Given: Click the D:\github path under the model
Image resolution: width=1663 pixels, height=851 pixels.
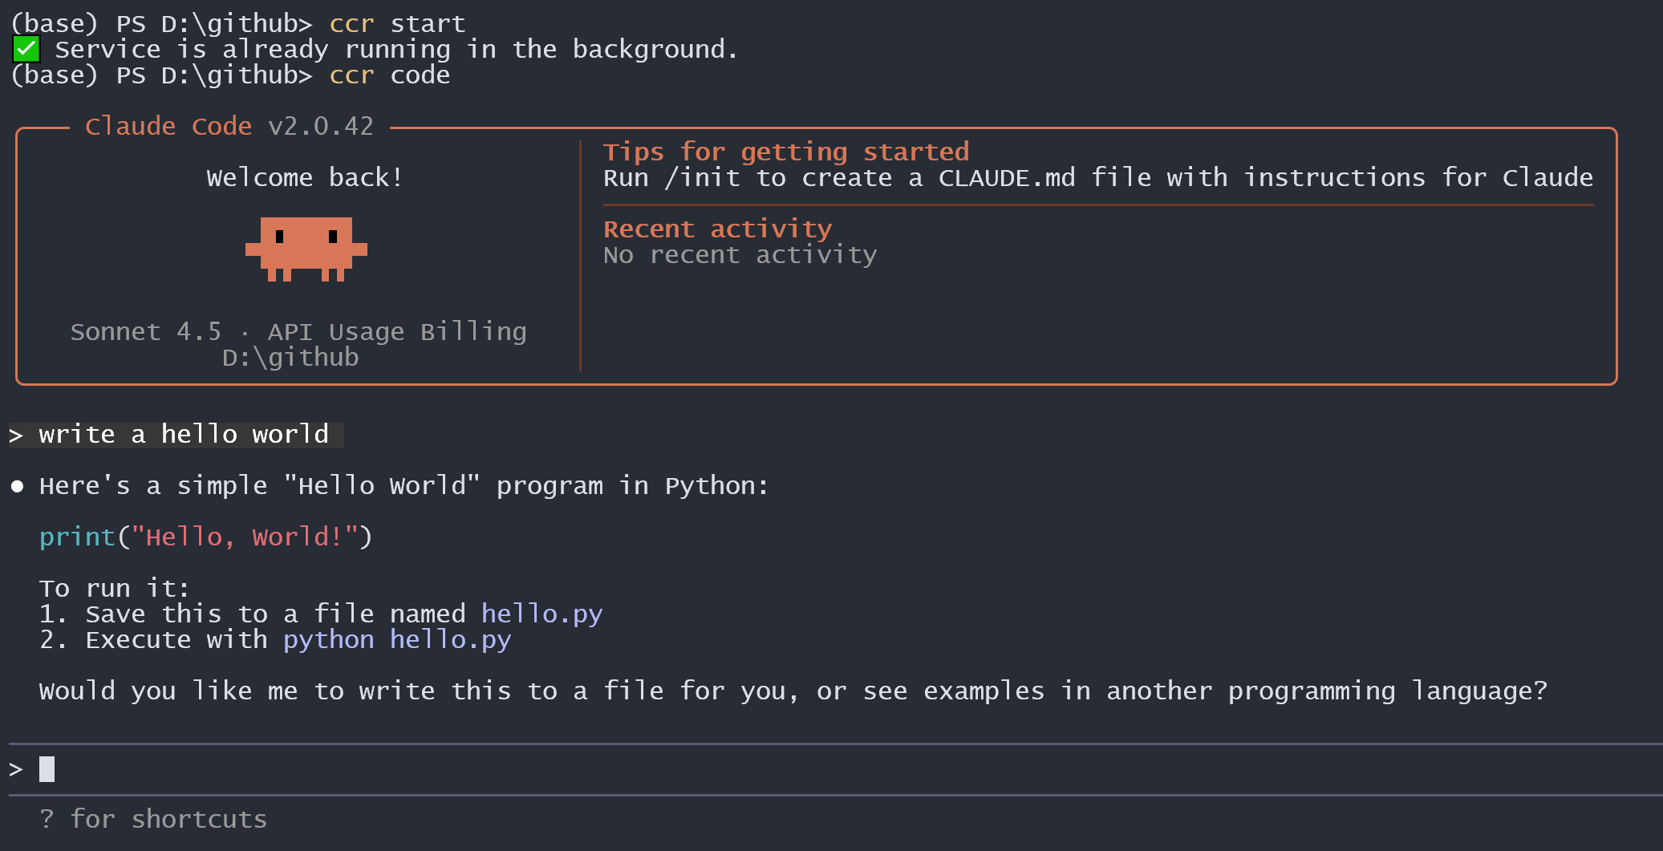Looking at the screenshot, I should click(x=290, y=358).
